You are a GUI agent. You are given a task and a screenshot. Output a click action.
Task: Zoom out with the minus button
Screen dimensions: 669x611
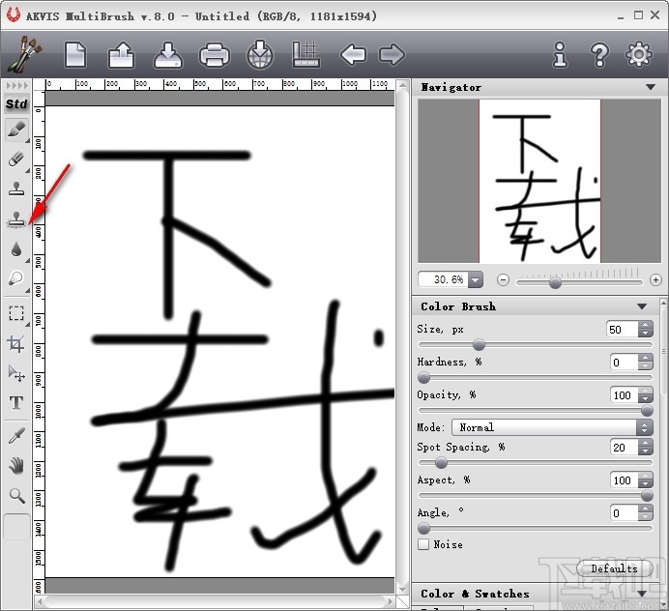pyautogui.click(x=503, y=280)
